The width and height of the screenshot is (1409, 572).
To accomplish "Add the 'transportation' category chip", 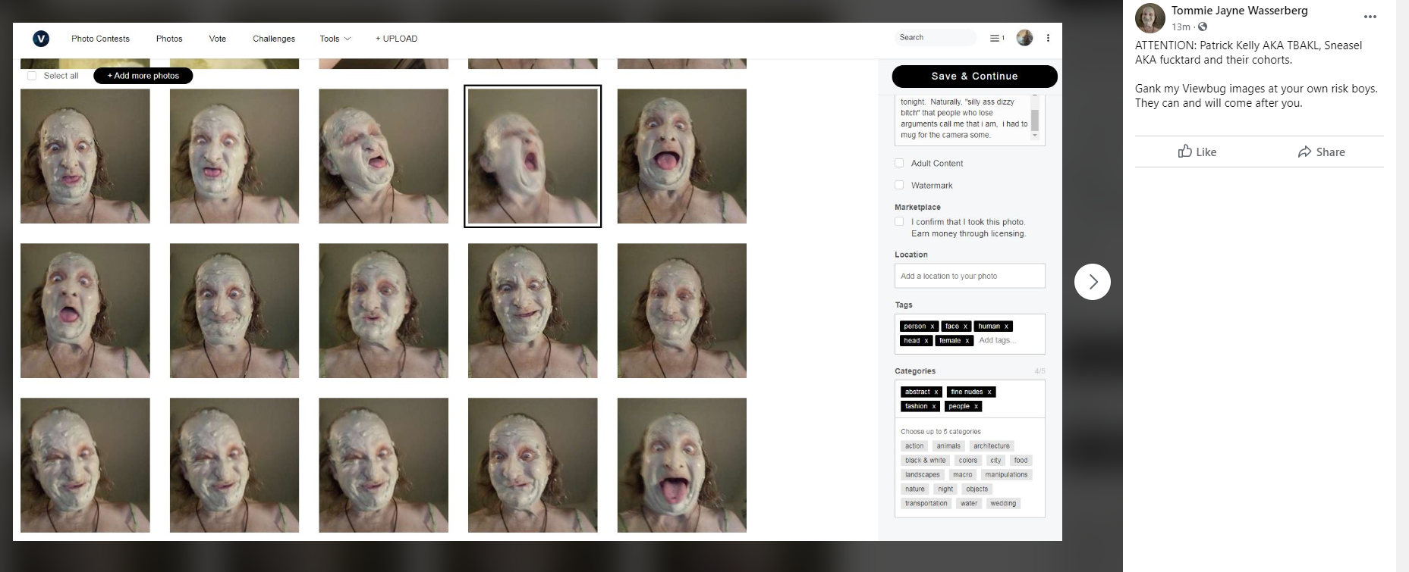I will point(926,504).
